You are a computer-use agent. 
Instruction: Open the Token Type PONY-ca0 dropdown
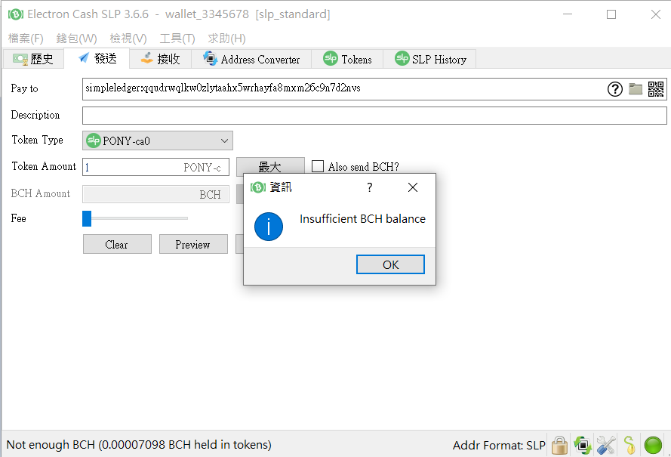point(158,140)
